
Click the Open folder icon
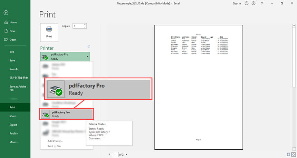coord(6,40)
